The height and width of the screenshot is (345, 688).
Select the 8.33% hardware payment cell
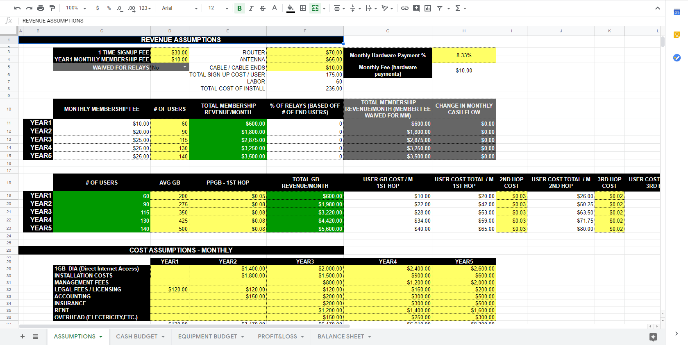[x=464, y=55]
